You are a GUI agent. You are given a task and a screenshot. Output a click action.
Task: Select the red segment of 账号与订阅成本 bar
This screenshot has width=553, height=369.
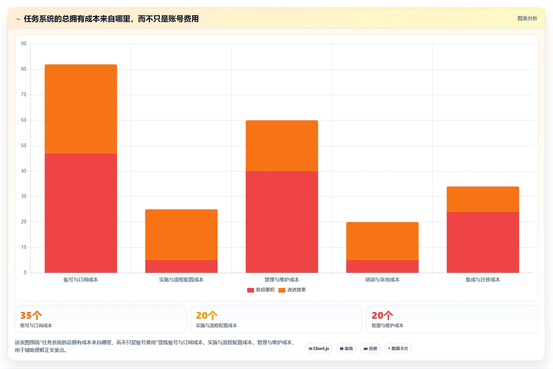tap(81, 213)
